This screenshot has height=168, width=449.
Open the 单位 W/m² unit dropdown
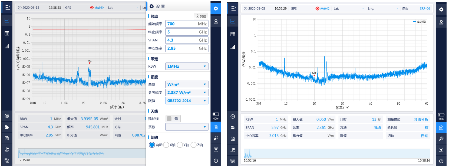(x=187, y=84)
